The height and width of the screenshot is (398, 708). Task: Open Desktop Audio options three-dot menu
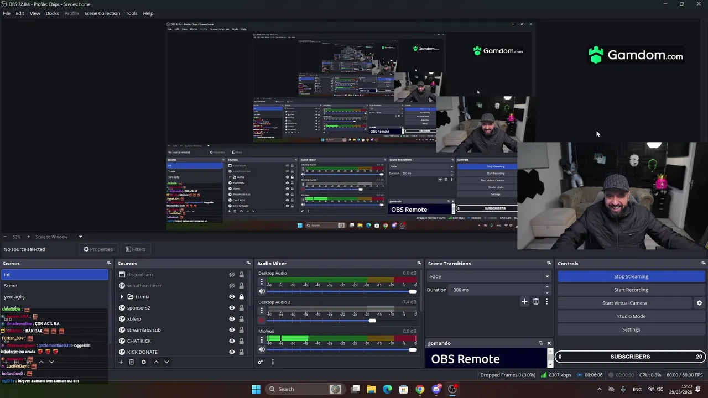[x=262, y=281]
